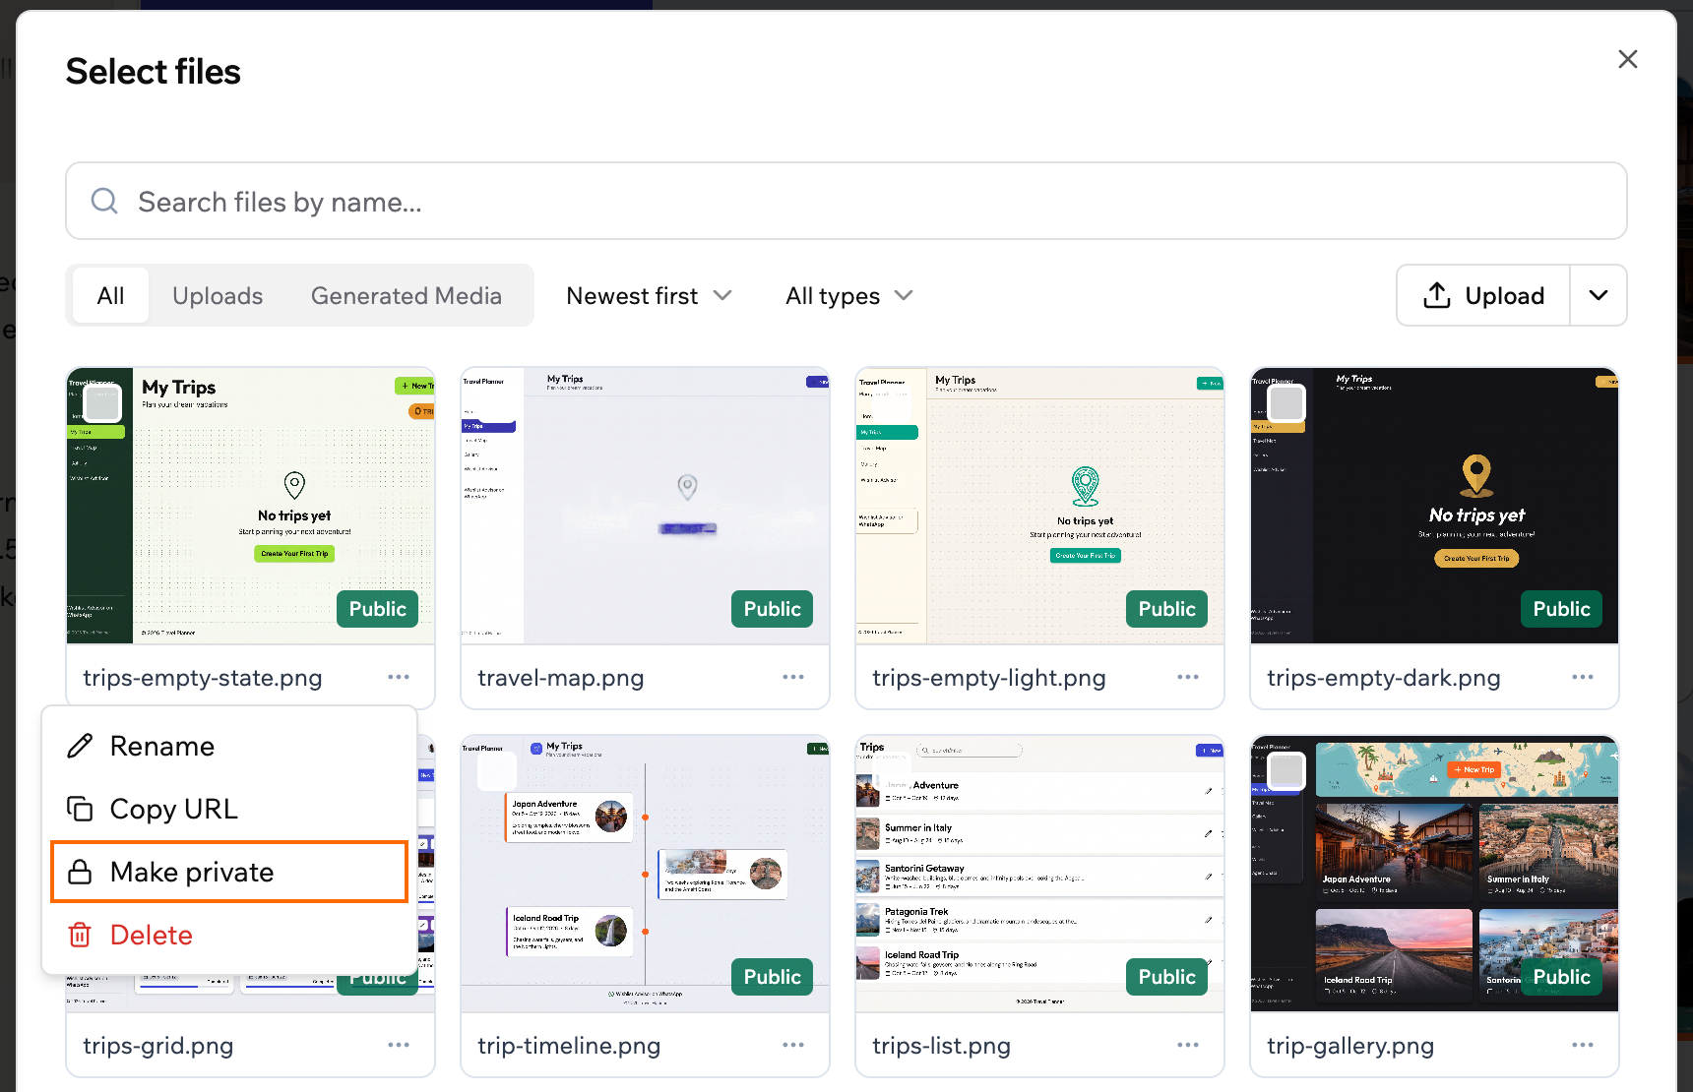Screen dimensions: 1693x1092
Task: Select checkbox on trips-empty-state.png thumbnail
Action: point(102,402)
